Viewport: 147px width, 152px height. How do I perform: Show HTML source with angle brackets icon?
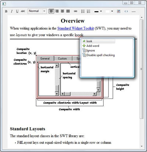click(126, 11)
